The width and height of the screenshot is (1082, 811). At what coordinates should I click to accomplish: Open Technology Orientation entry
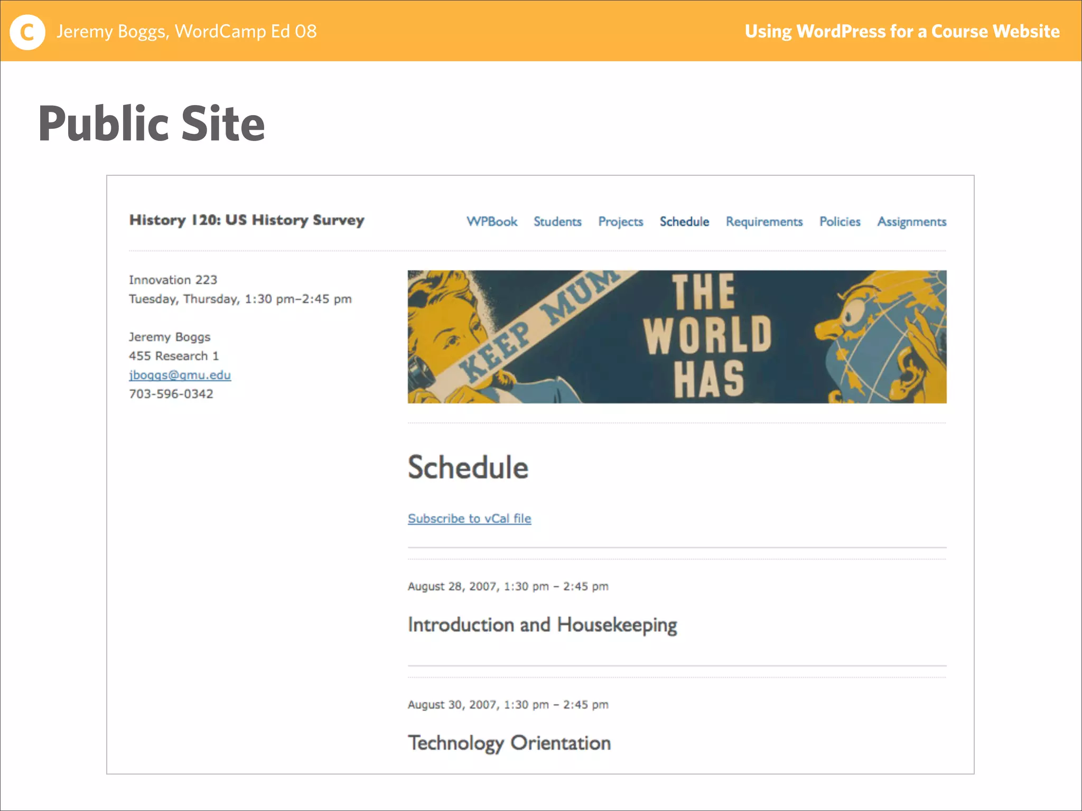click(509, 743)
